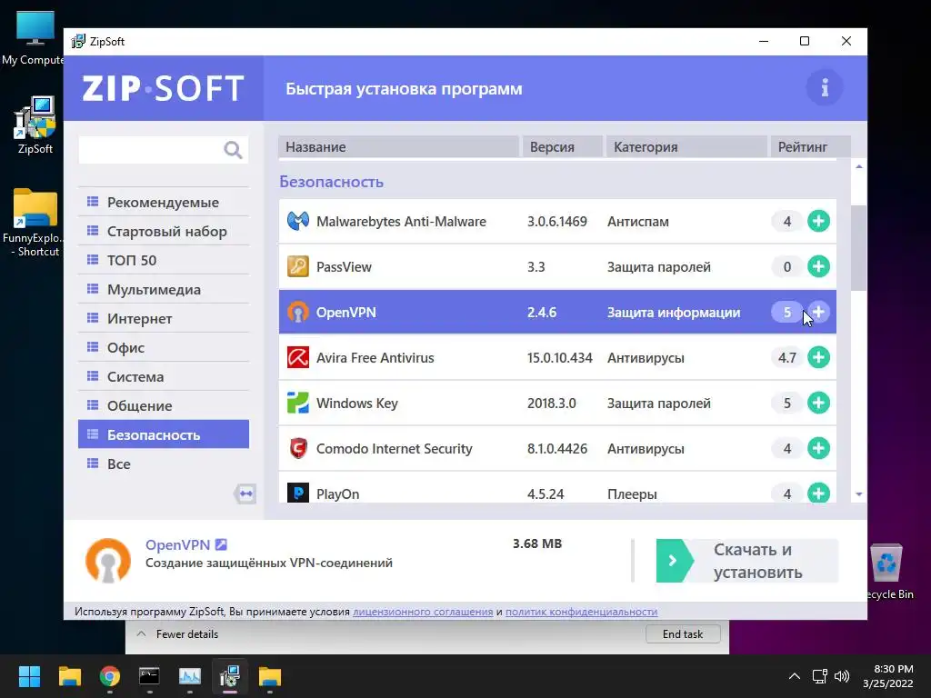Add Malwarebytes Anti-Malware with plus button
Viewport: 931px width, 698px height.
click(818, 222)
